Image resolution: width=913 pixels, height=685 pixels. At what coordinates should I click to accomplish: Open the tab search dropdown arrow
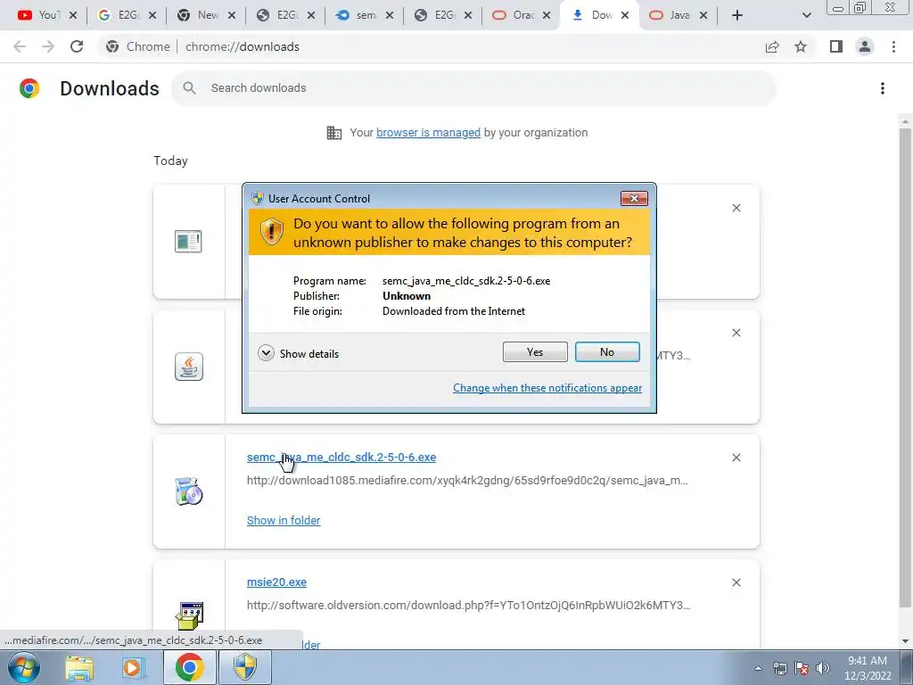coord(806,16)
